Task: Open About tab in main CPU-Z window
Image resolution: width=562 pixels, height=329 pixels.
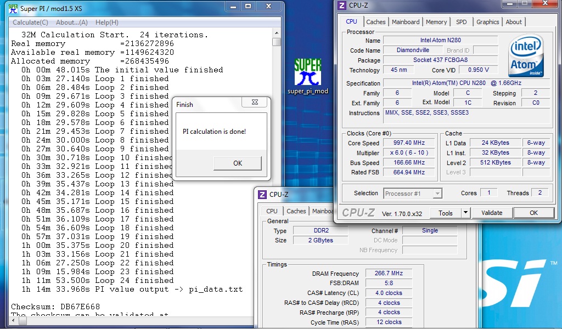Action: pyautogui.click(x=514, y=22)
